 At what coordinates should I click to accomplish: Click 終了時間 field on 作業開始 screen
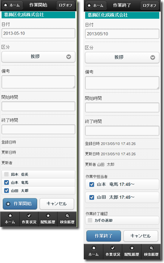point(38,129)
